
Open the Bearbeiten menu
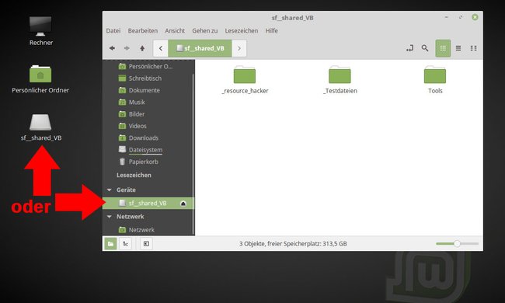click(x=143, y=31)
